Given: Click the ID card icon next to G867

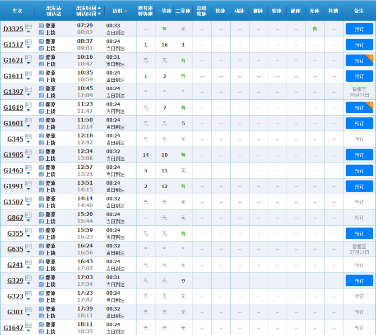Looking at the screenshot, I should pos(28,215).
